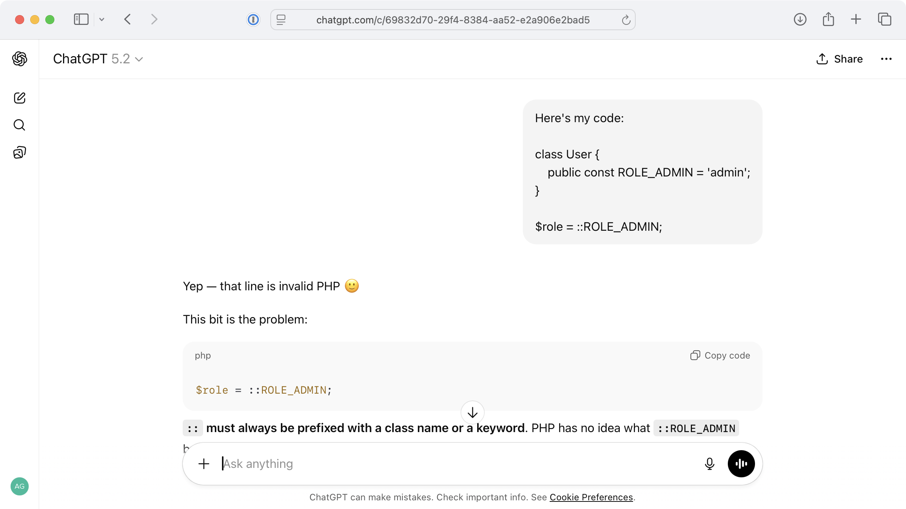This screenshot has height=509, width=906.
Task: Open sidebar dropdown chevron next to sidebar icon
Action: pyautogui.click(x=102, y=20)
